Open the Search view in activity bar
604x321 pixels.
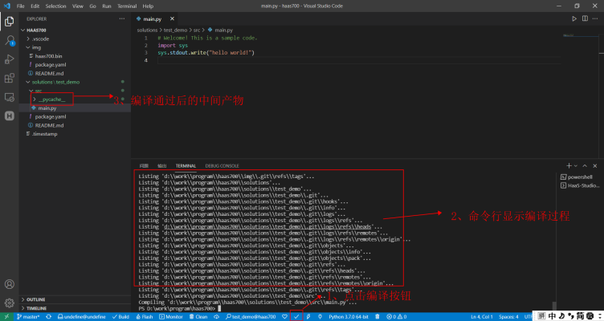(10, 40)
